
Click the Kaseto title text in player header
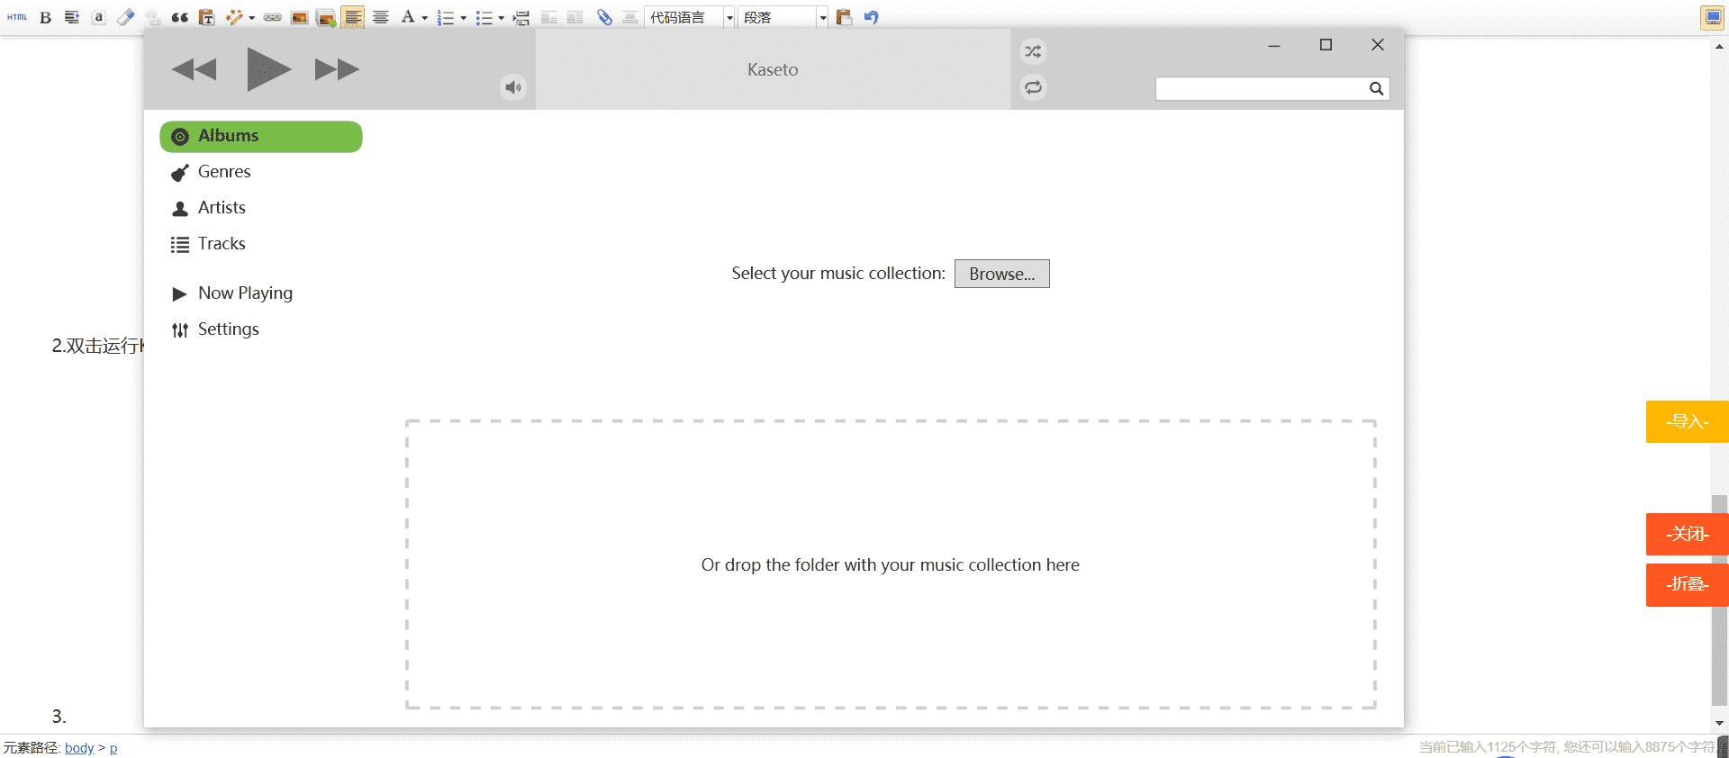[773, 69]
